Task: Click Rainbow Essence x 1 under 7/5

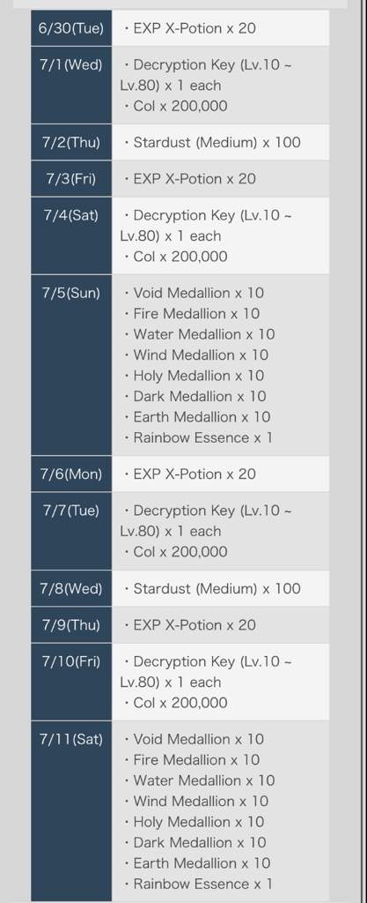Action: click(198, 437)
